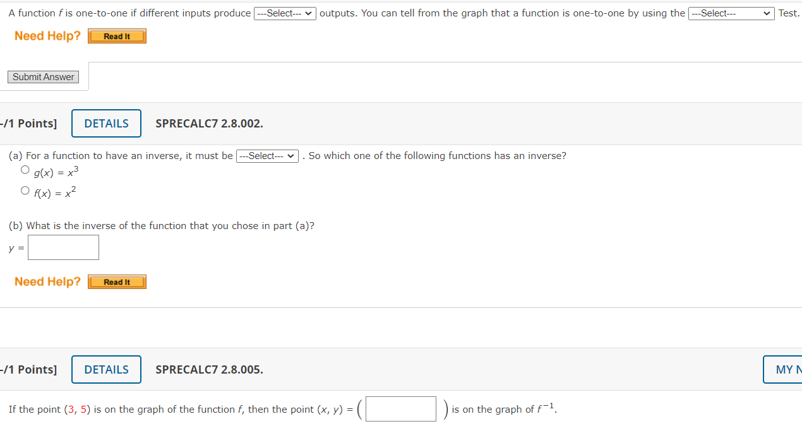Open DETAILS for question SPRECALC7 2.8.002
The height and width of the screenshot is (431, 802).
106,124
